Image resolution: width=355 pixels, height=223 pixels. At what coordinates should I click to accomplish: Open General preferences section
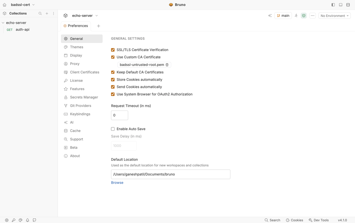[82, 39]
